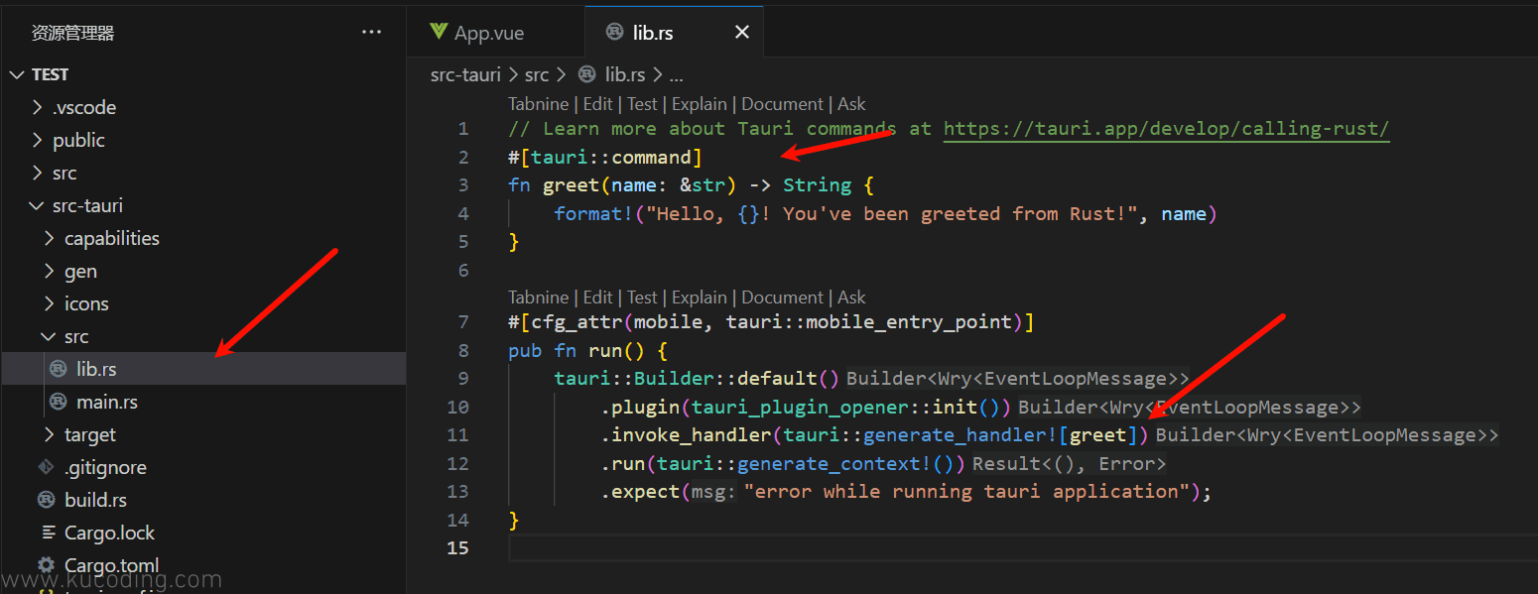Click line number 3 in the gutter
The width and height of the screenshot is (1538, 594).
coord(463,185)
